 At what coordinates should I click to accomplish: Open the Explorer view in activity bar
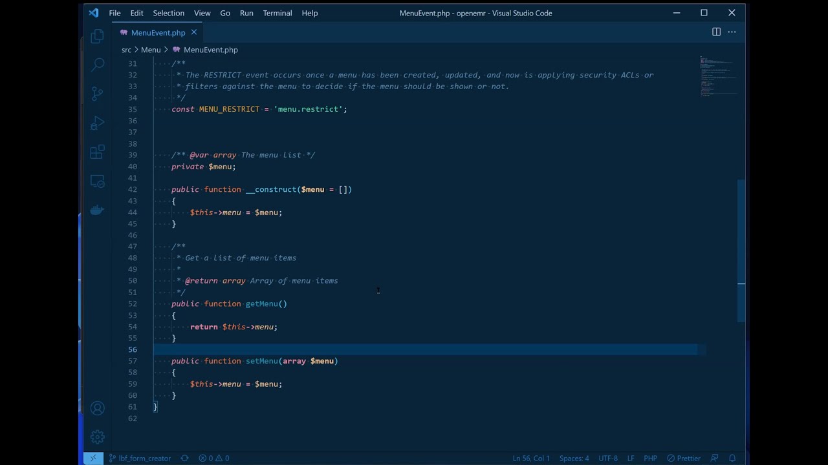tap(97, 36)
